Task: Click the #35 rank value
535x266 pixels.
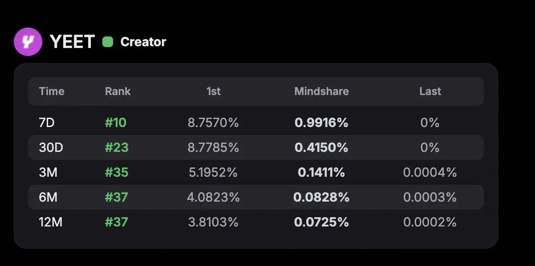Action: point(117,172)
